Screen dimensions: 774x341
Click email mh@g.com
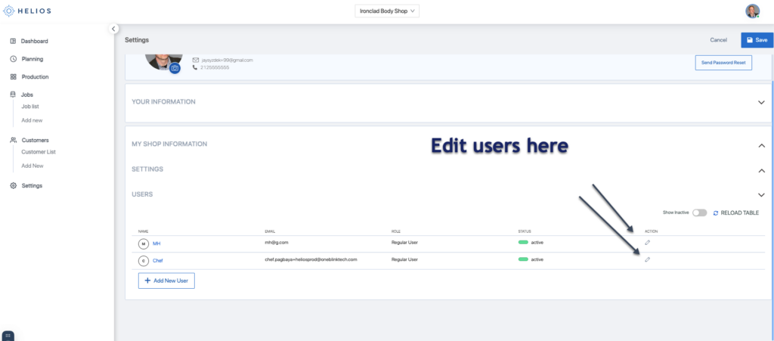click(277, 242)
